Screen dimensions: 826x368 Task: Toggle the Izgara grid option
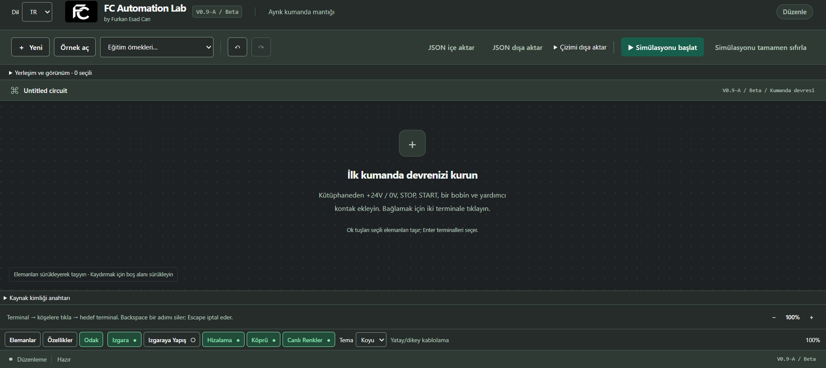pos(124,340)
